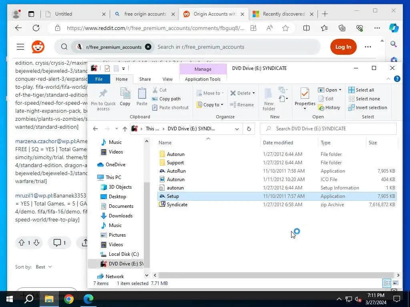This screenshot has height=307, width=410.
Task: Select Network in navigation pane
Action: point(111,277)
